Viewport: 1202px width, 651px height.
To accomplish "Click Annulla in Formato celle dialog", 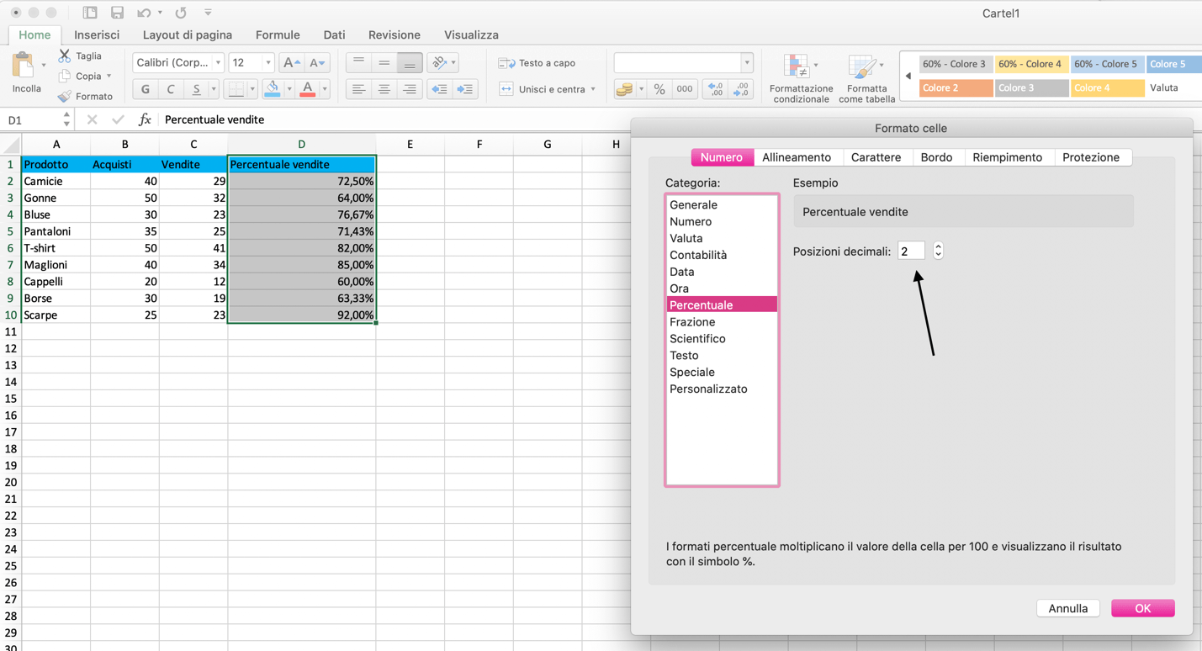I will point(1068,608).
